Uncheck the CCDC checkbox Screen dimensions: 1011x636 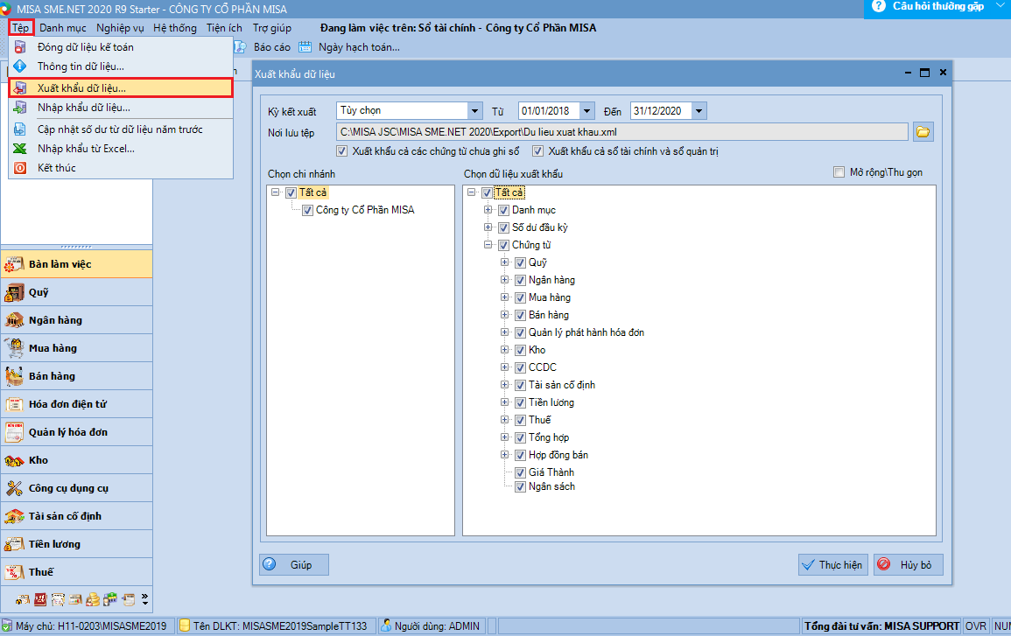520,367
